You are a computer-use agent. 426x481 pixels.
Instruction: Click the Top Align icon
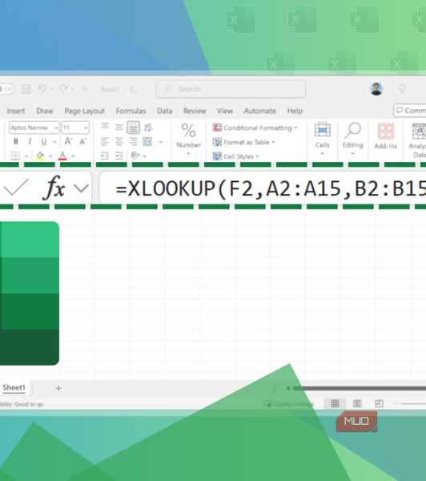point(105,126)
